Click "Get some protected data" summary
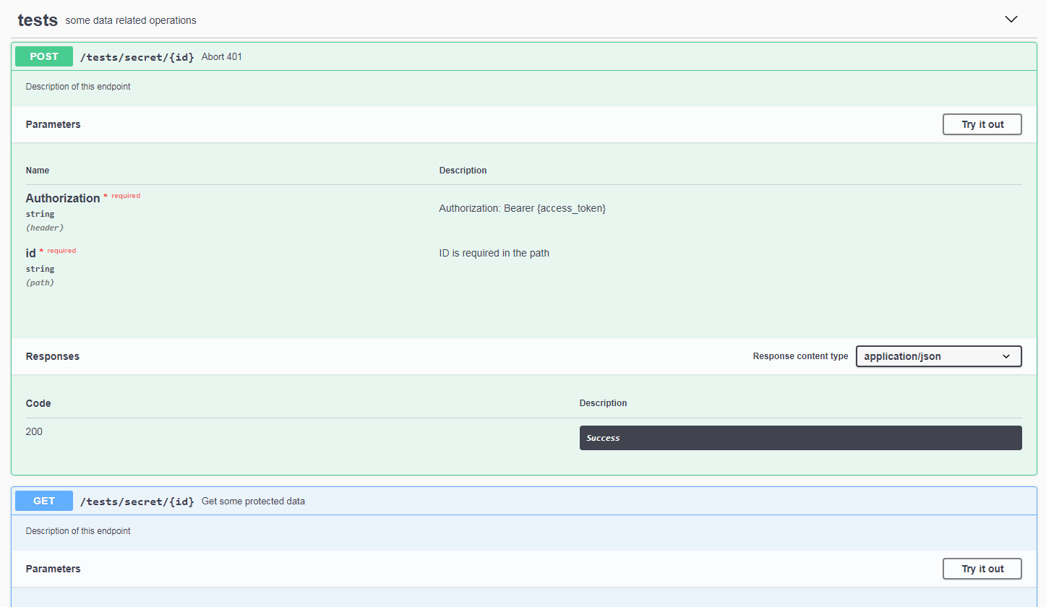Image resolution: width=1046 pixels, height=607 pixels. [x=253, y=500]
